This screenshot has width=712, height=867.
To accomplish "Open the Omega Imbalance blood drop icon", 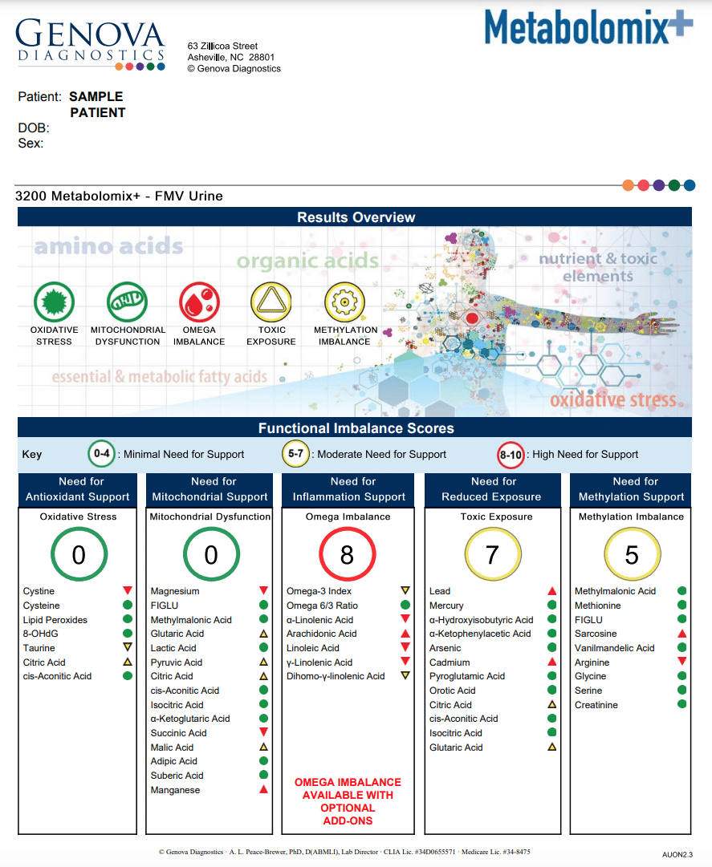I will pos(198,302).
